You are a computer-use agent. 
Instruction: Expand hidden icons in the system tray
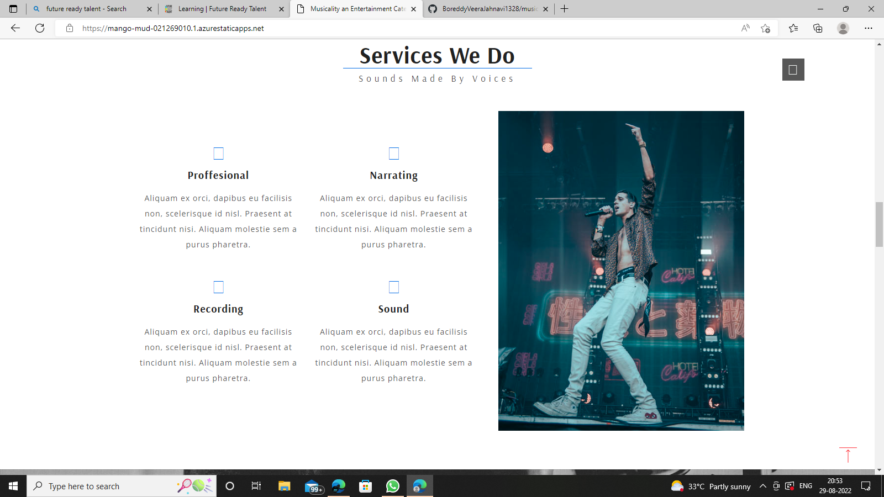pyautogui.click(x=762, y=487)
